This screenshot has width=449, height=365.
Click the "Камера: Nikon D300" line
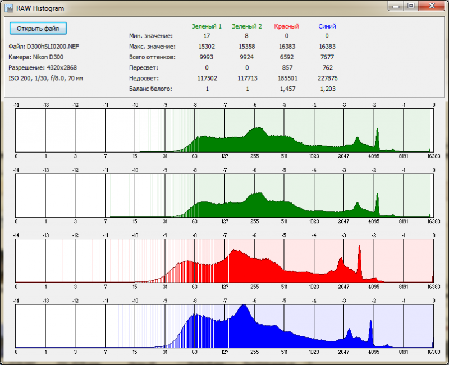coord(36,57)
